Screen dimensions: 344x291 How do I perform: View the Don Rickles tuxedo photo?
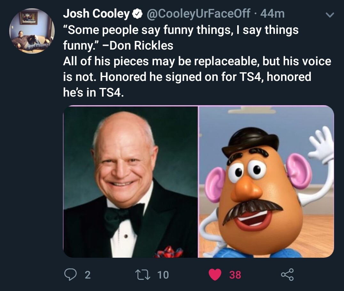coord(130,182)
